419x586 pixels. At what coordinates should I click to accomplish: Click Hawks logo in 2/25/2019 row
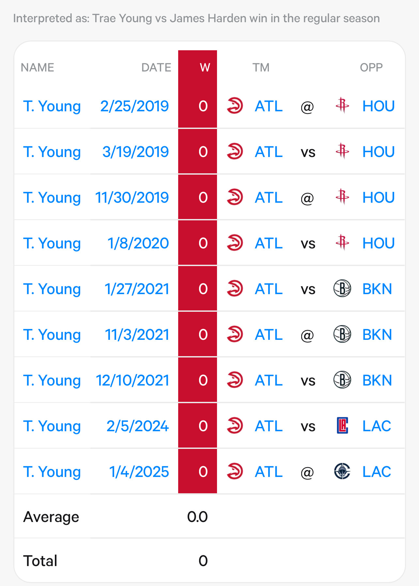235,106
